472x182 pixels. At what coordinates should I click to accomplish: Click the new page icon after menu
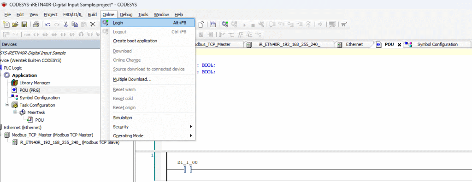pyautogui.click(x=201, y=24)
